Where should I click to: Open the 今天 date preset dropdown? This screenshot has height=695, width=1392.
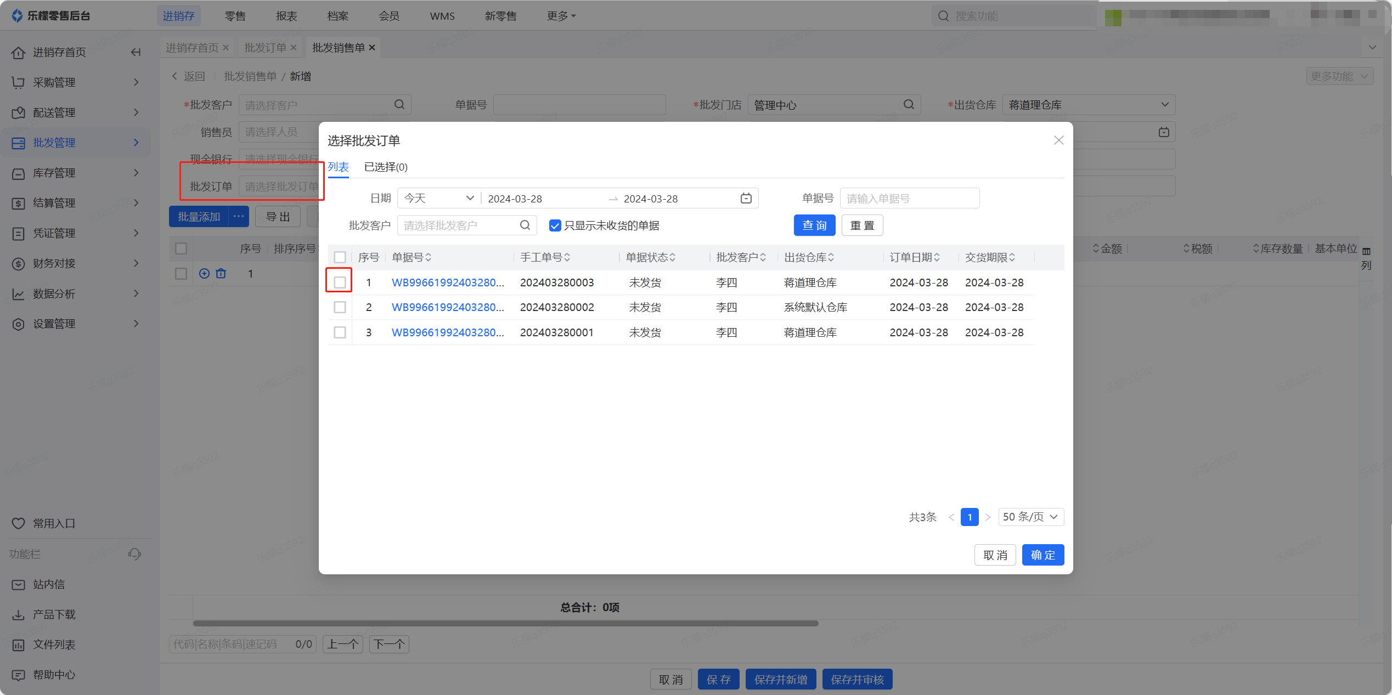tap(439, 198)
